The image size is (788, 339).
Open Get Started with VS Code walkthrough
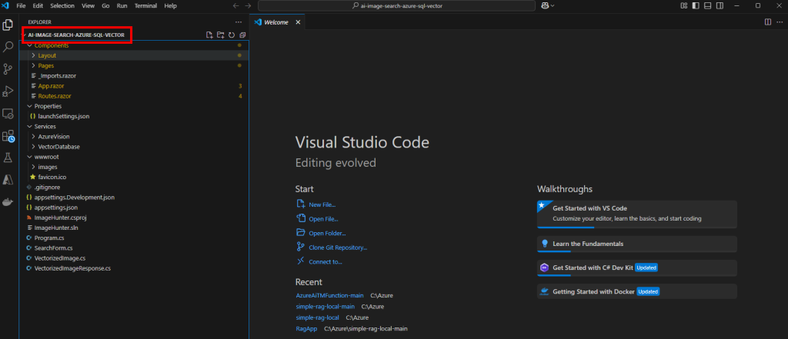(636, 214)
